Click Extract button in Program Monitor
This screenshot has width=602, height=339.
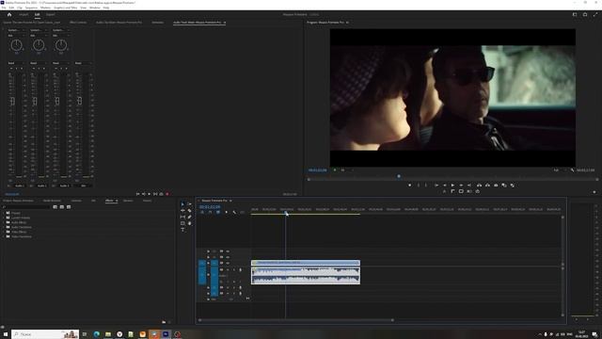point(487,186)
